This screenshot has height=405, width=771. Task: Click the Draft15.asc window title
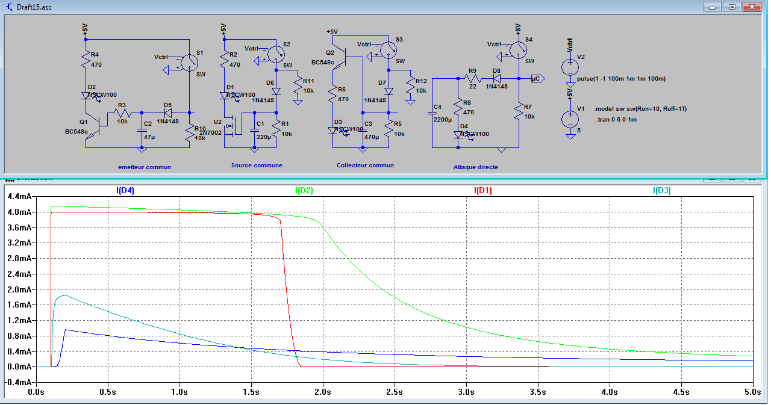[34, 6]
